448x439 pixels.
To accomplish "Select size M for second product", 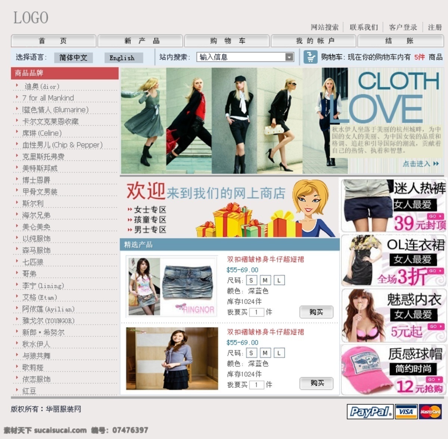I will tap(265, 353).
